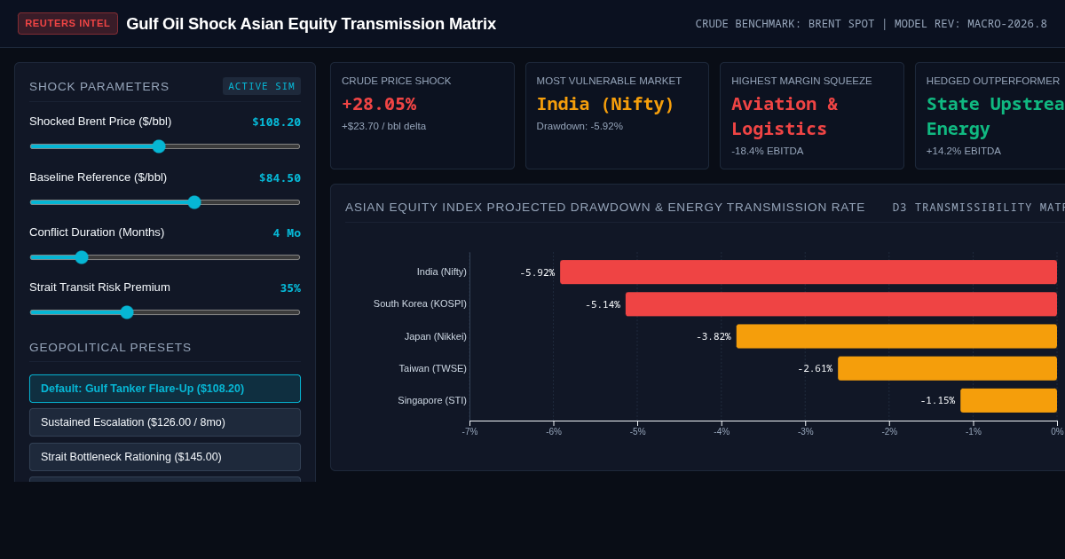1065x559 pixels.
Task: Select Default: Gulf Tanker Flare-Up preset
Action: point(165,389)
